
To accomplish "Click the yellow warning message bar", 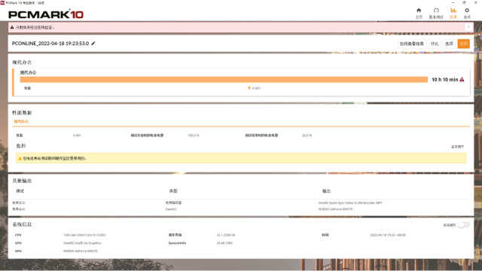I will coord(241,158).
